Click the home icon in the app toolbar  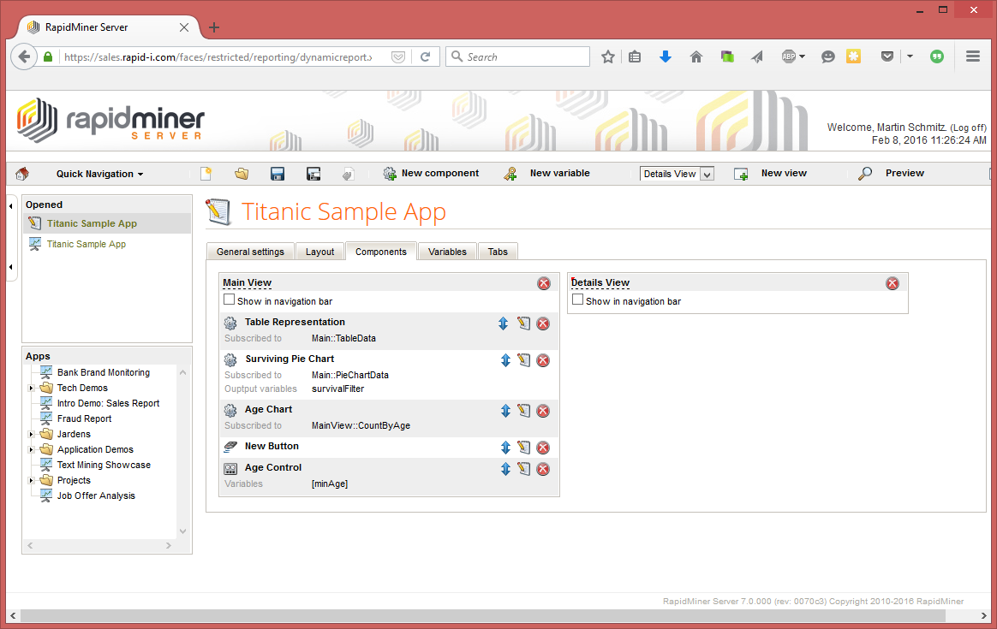coord(21,174)
